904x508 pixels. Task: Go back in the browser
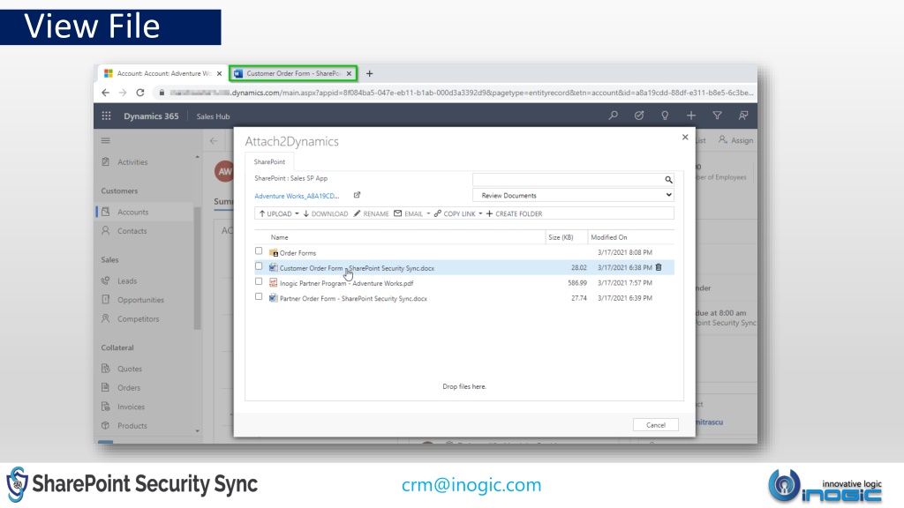click(x=105, y=92)
